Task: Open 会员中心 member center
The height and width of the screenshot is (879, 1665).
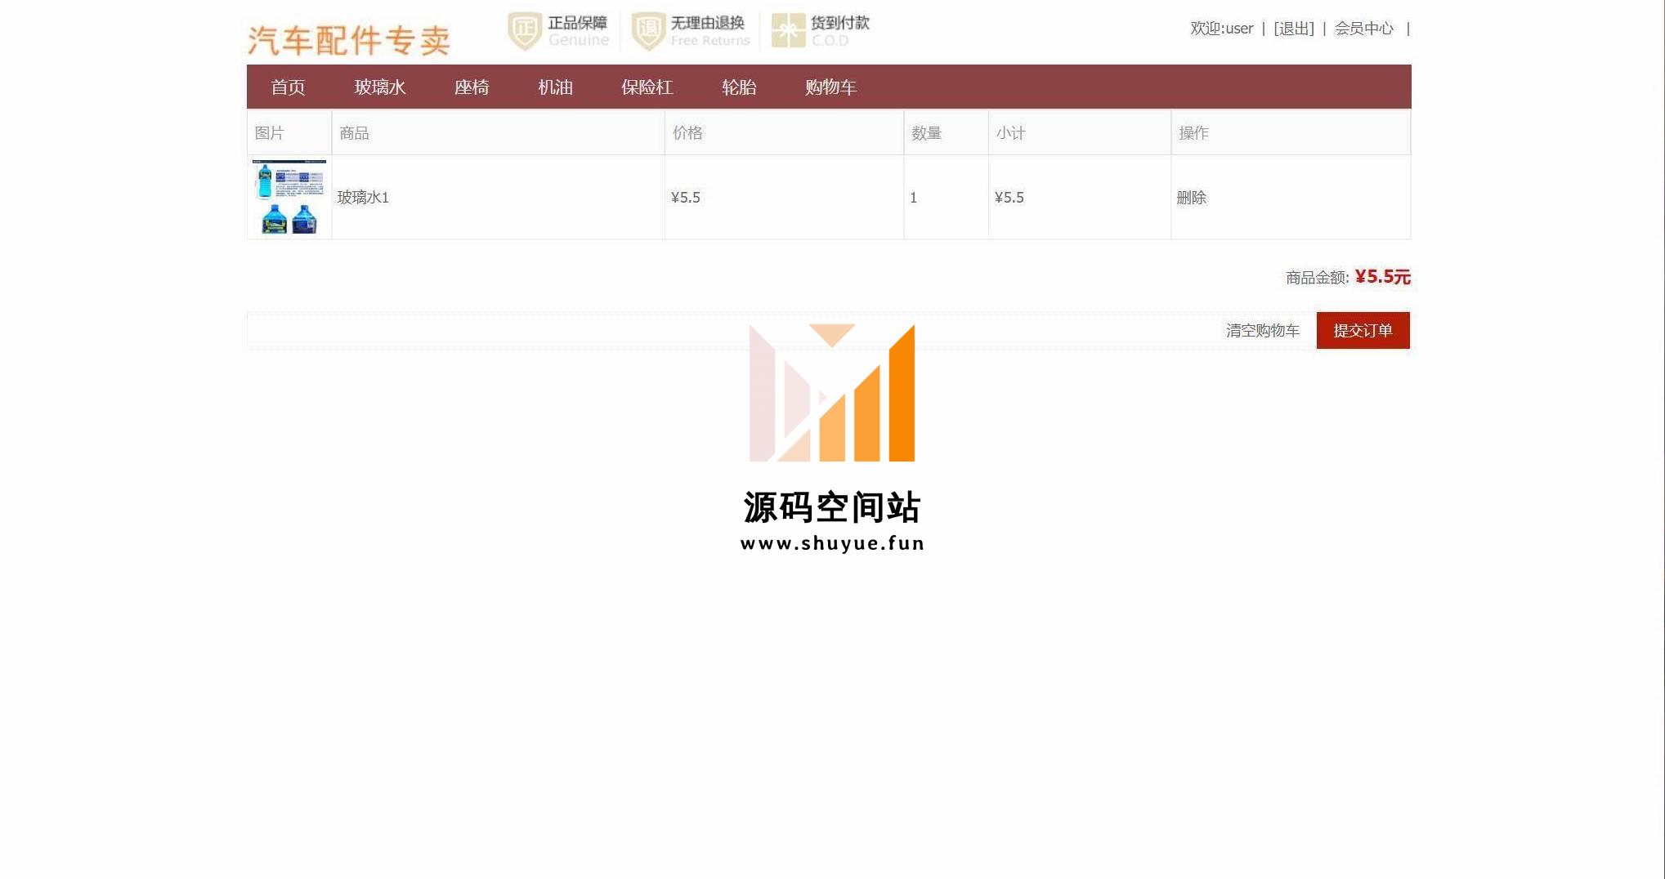Action: pyautogui.click(x=1364, y=29)
